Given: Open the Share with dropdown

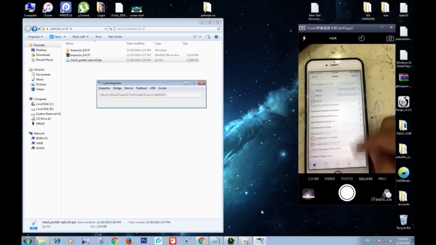Looking at the screenshot, I should [x=80, y=37].
